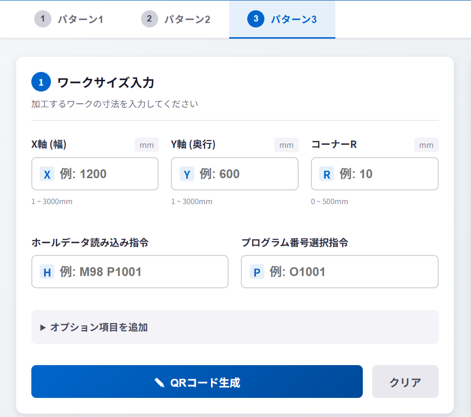Click the blue circled 1 beside ワークサイズ入力

coord(41,82)
